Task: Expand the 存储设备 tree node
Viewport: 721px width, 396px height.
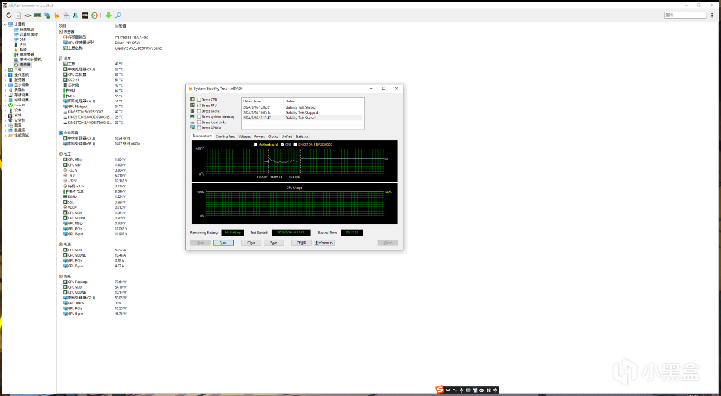Action: (6, 95)
